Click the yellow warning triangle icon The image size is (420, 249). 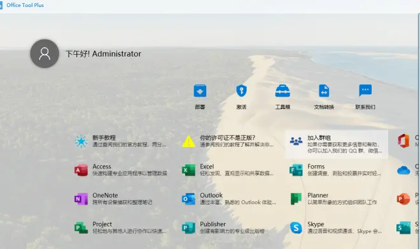coord(188,141)
